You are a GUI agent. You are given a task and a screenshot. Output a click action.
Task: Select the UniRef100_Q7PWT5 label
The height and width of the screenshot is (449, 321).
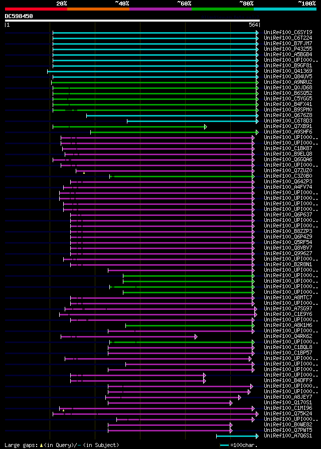coord(288,430)
